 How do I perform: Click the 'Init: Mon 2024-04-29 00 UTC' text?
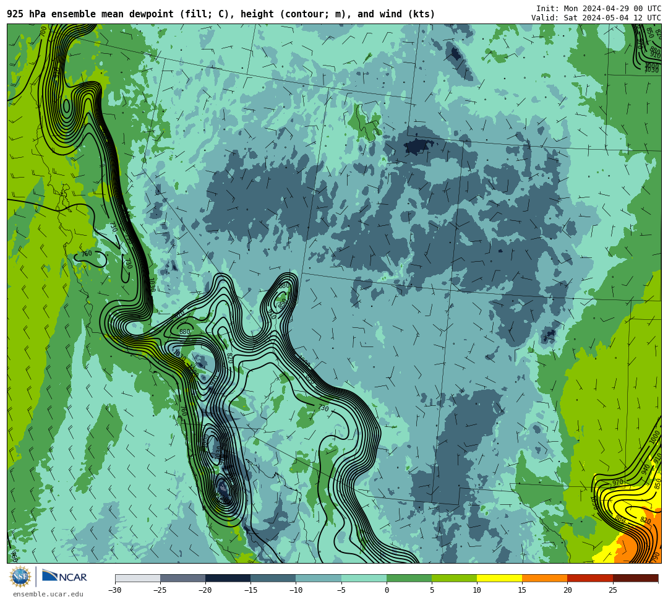[599, 9]
